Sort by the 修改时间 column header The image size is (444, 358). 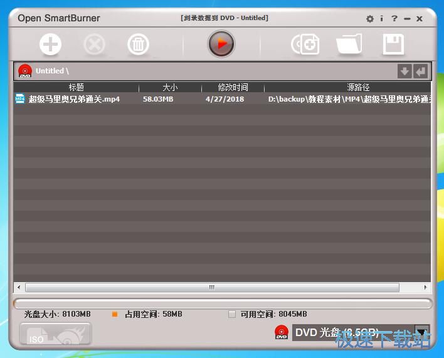click(x=233, y=87)
